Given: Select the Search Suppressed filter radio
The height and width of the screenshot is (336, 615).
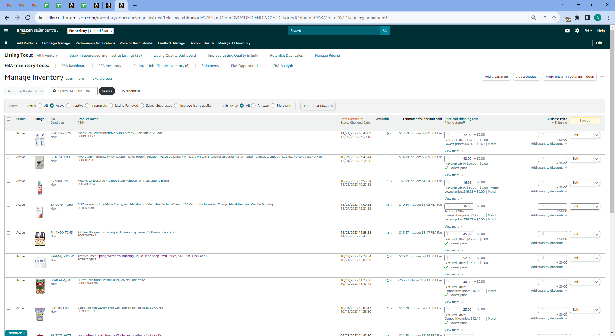Looking at the screenshot, I should pos(142,106).
